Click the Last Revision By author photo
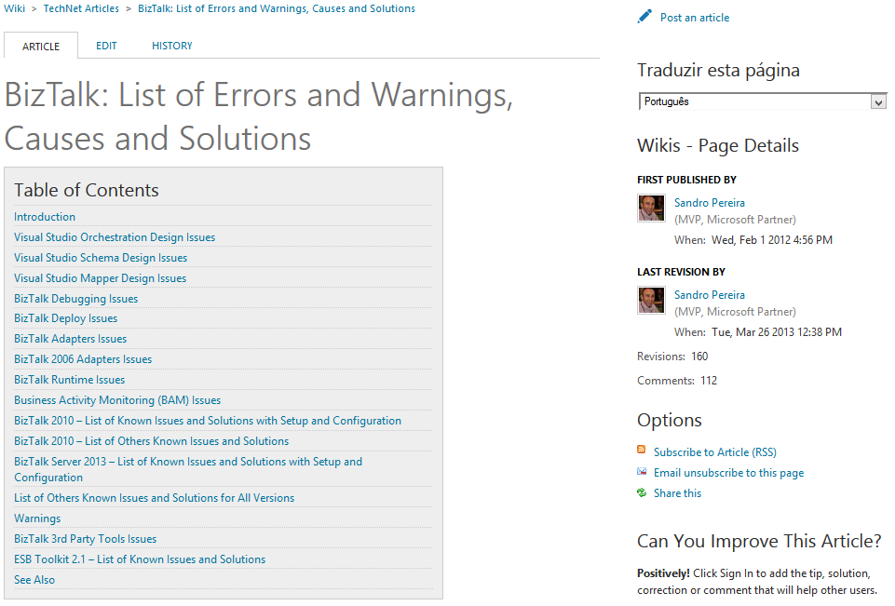The width and height of the screenshot is (895, 606). point(651,301)
